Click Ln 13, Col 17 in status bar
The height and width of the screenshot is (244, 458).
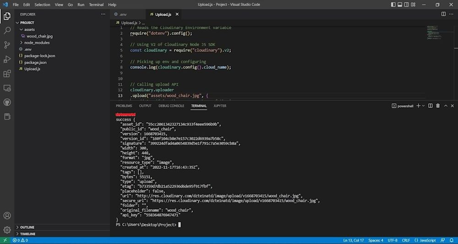pos(353,240)
